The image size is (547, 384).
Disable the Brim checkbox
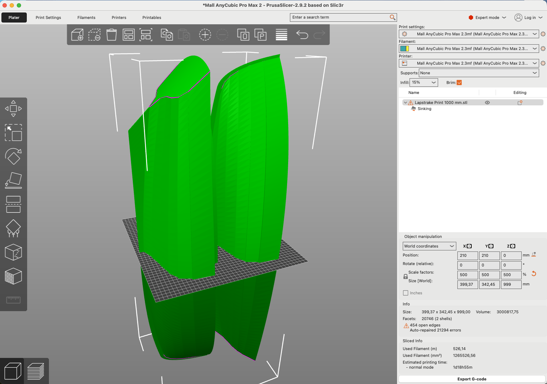[459, 83]
